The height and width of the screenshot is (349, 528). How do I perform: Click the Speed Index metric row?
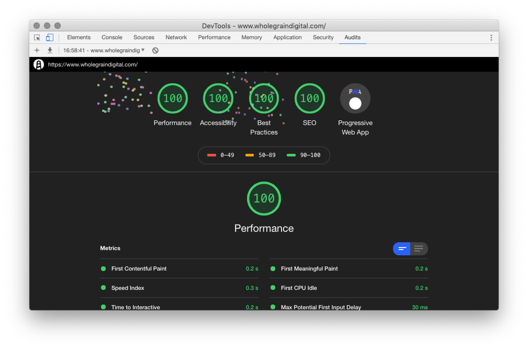pos(179,288)
